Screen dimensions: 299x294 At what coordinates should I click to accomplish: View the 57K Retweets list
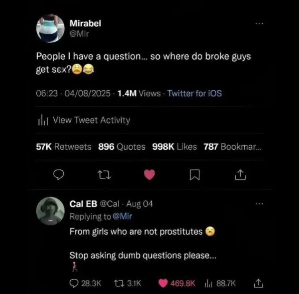[x=63, y=147]
